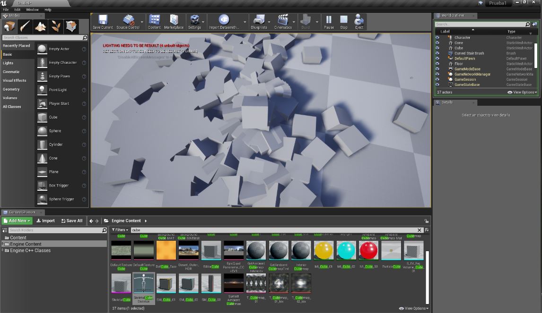The width and height of the screenshot is (542, 313).
Task: Click the Cylinder primitive icon
Action: point(42,144)
